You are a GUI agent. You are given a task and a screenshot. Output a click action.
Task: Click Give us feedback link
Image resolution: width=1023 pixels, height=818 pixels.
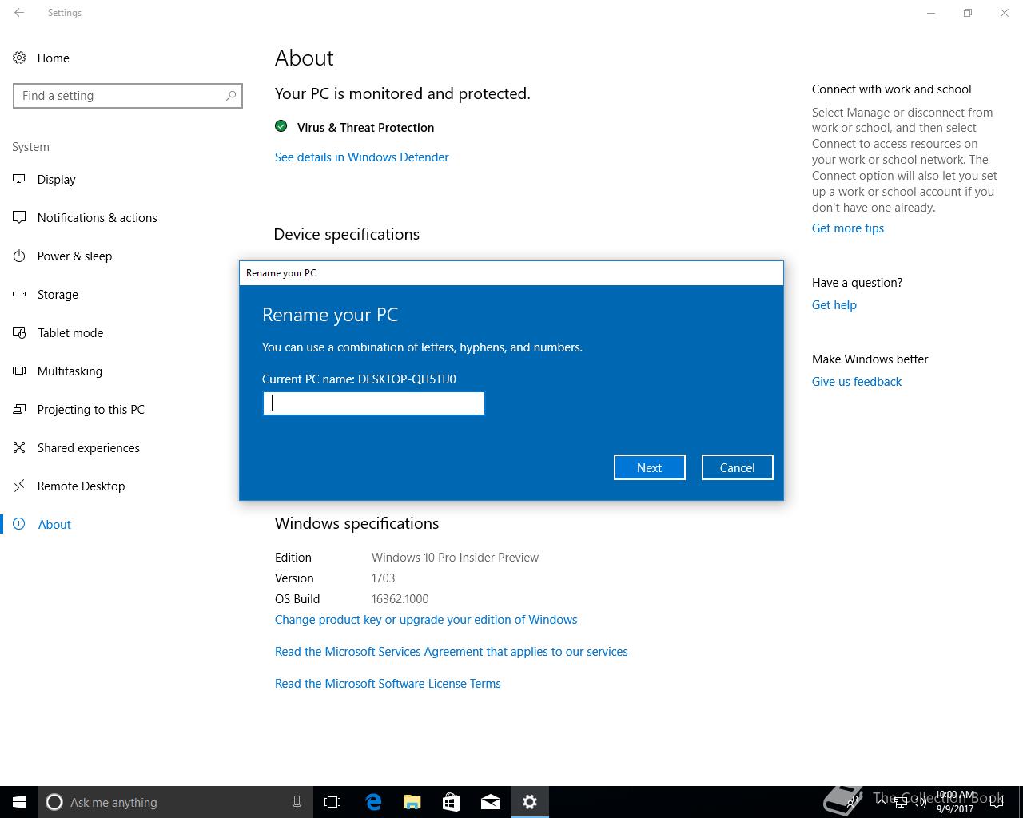[857, 381]
